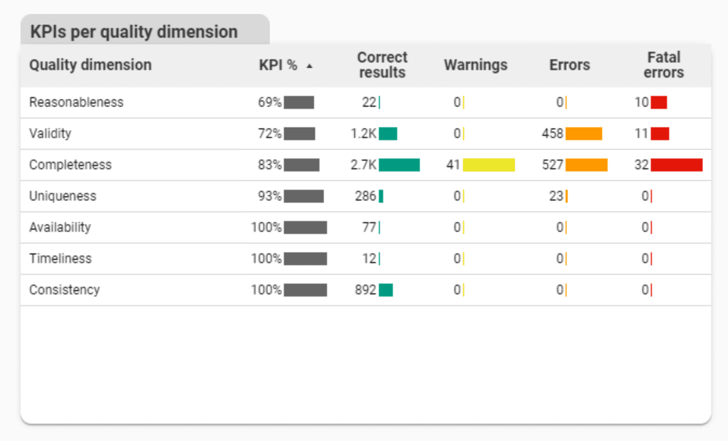The width and height of the screenshot is (728, 441).
Task: Click the yellow warnings bar for Completeness
Action: 488,164
